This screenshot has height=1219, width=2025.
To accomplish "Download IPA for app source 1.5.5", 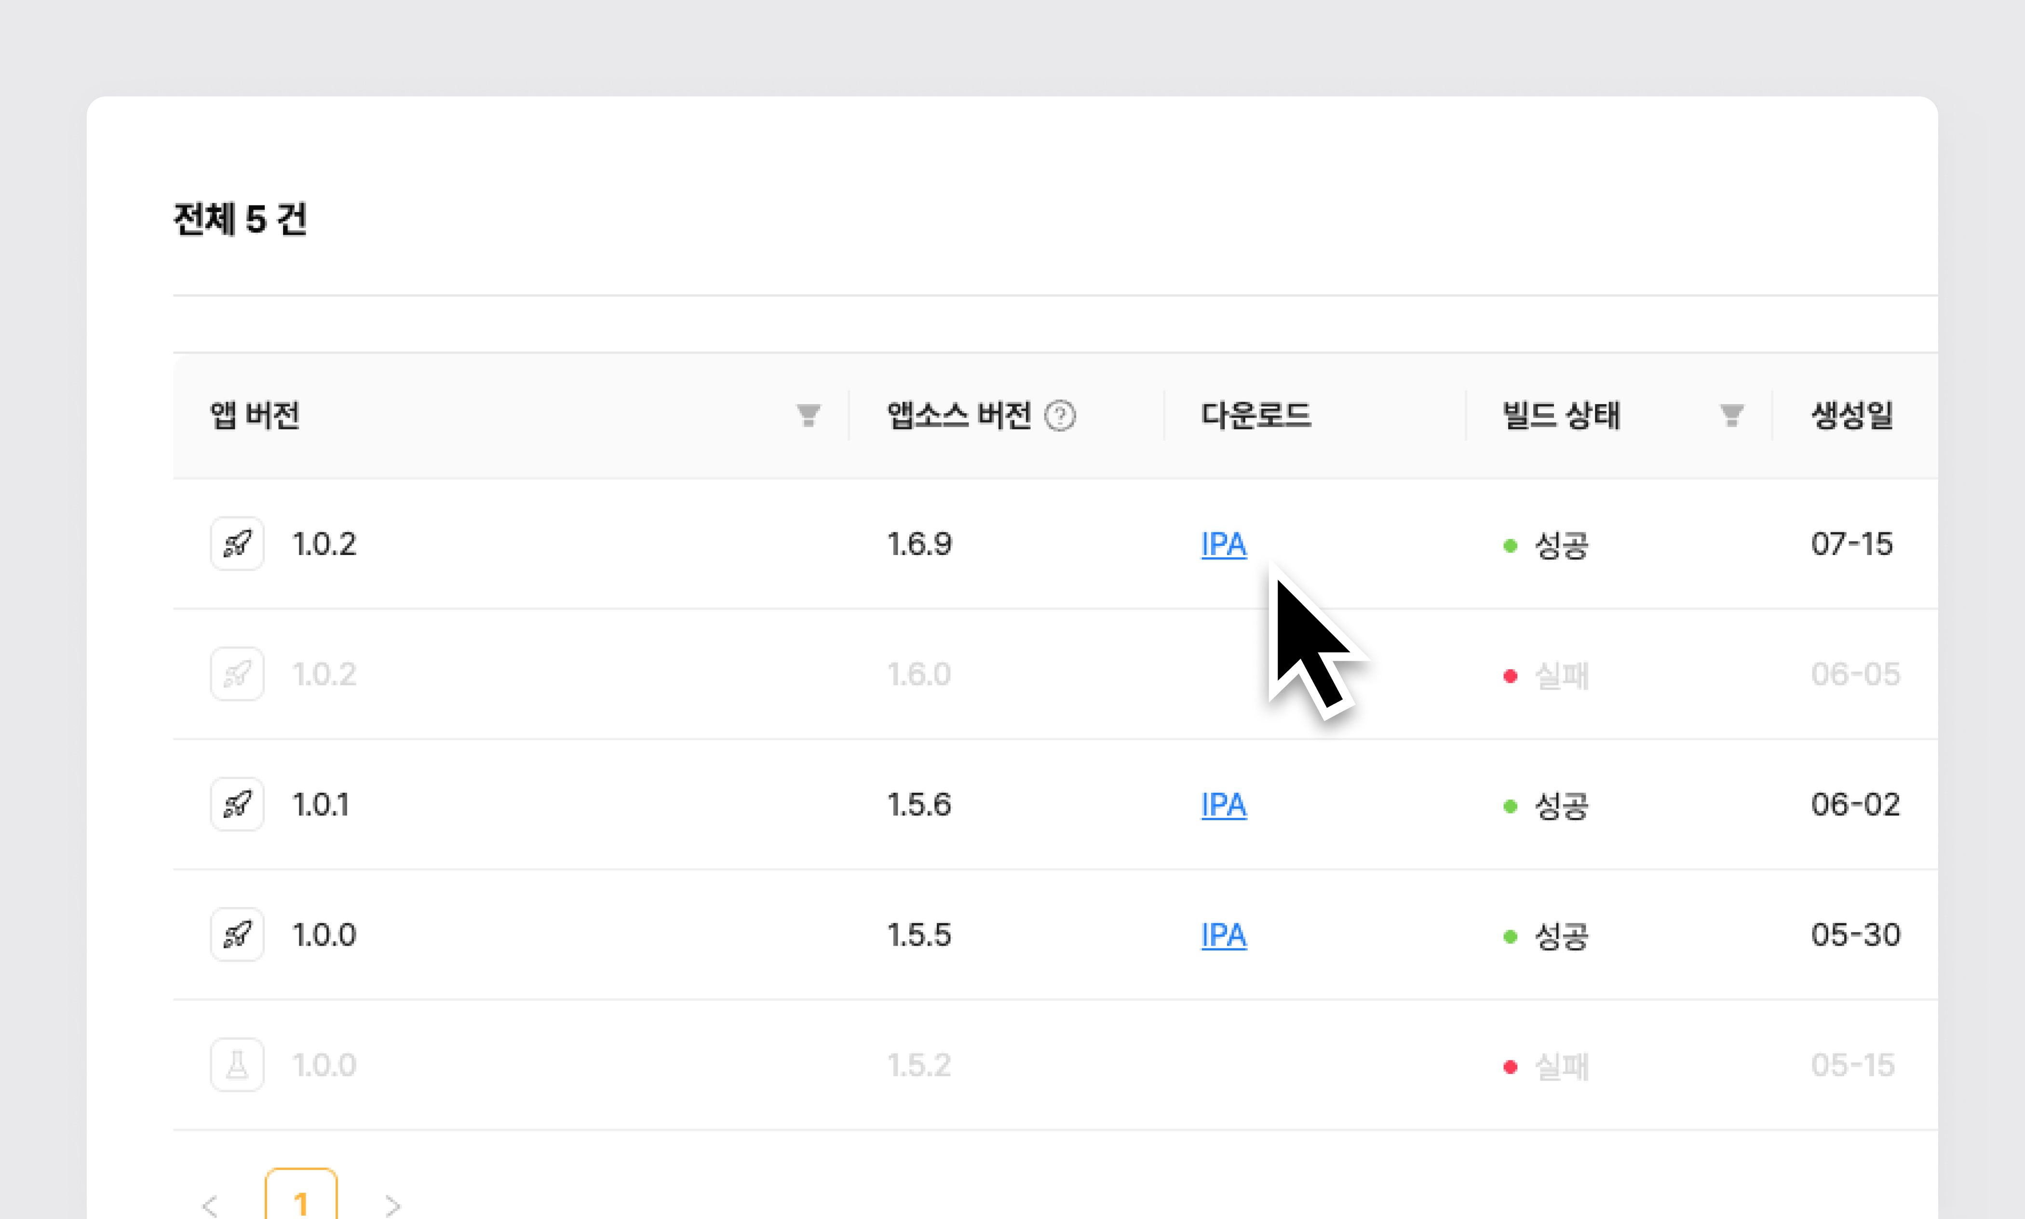I will (x=1223, y=935).
